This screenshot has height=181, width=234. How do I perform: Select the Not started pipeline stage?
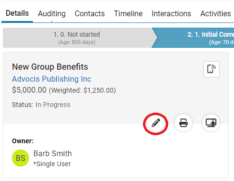click(78, 38)
